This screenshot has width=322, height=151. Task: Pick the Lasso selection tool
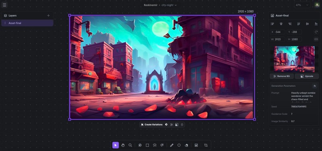pos(155,145)
